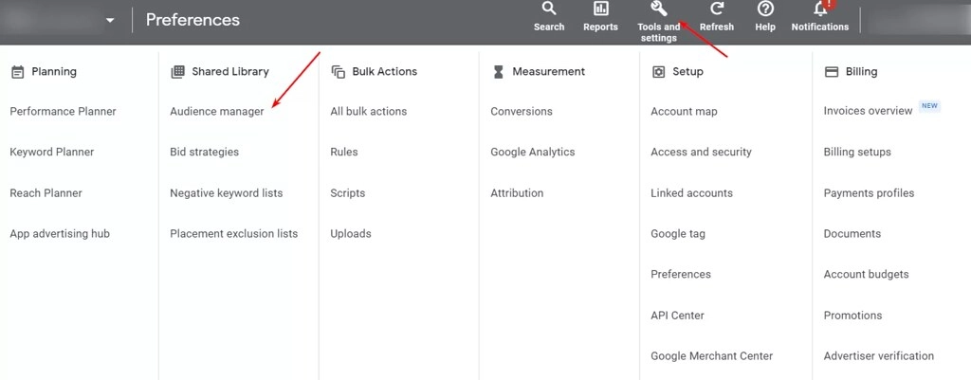Open Conversions under Measurement

[522, 112]
